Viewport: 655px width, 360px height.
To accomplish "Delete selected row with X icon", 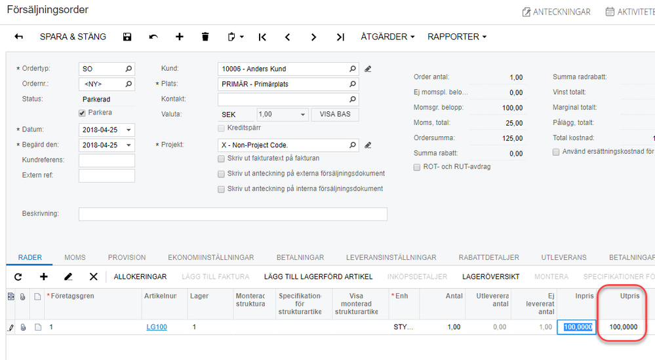I will [93, 277].
